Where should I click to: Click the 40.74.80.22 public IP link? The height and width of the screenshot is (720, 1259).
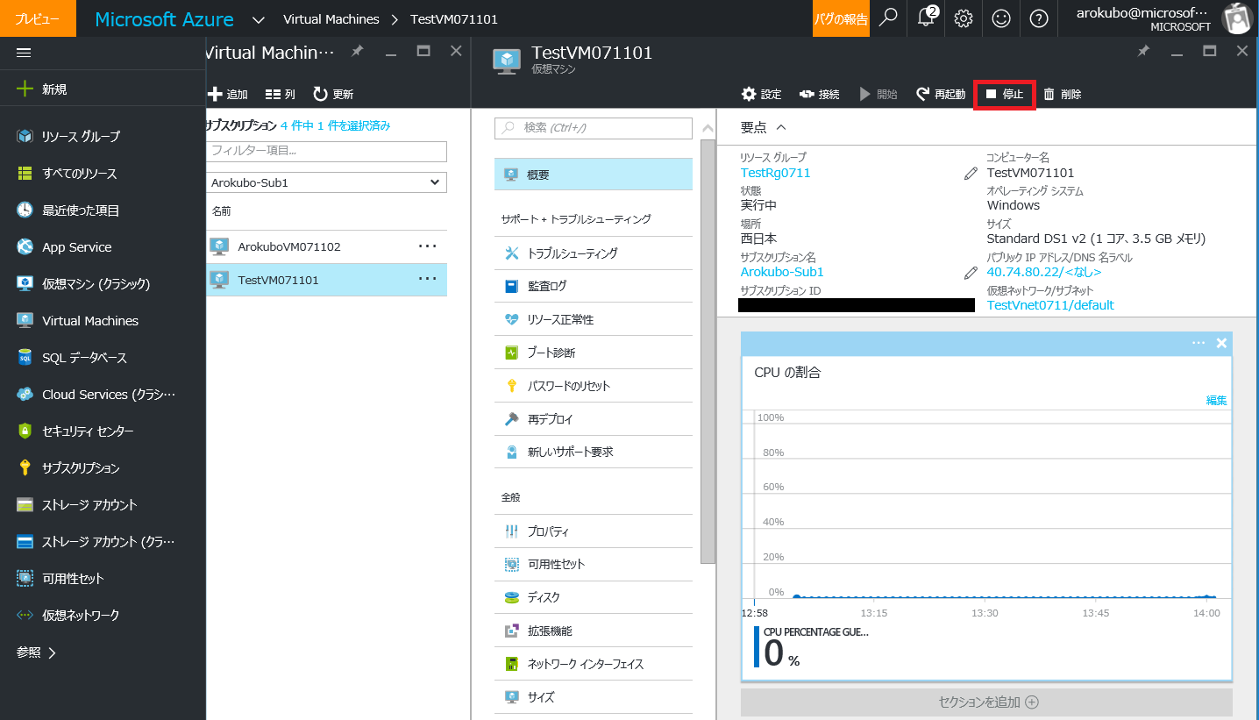point(1043,272)
